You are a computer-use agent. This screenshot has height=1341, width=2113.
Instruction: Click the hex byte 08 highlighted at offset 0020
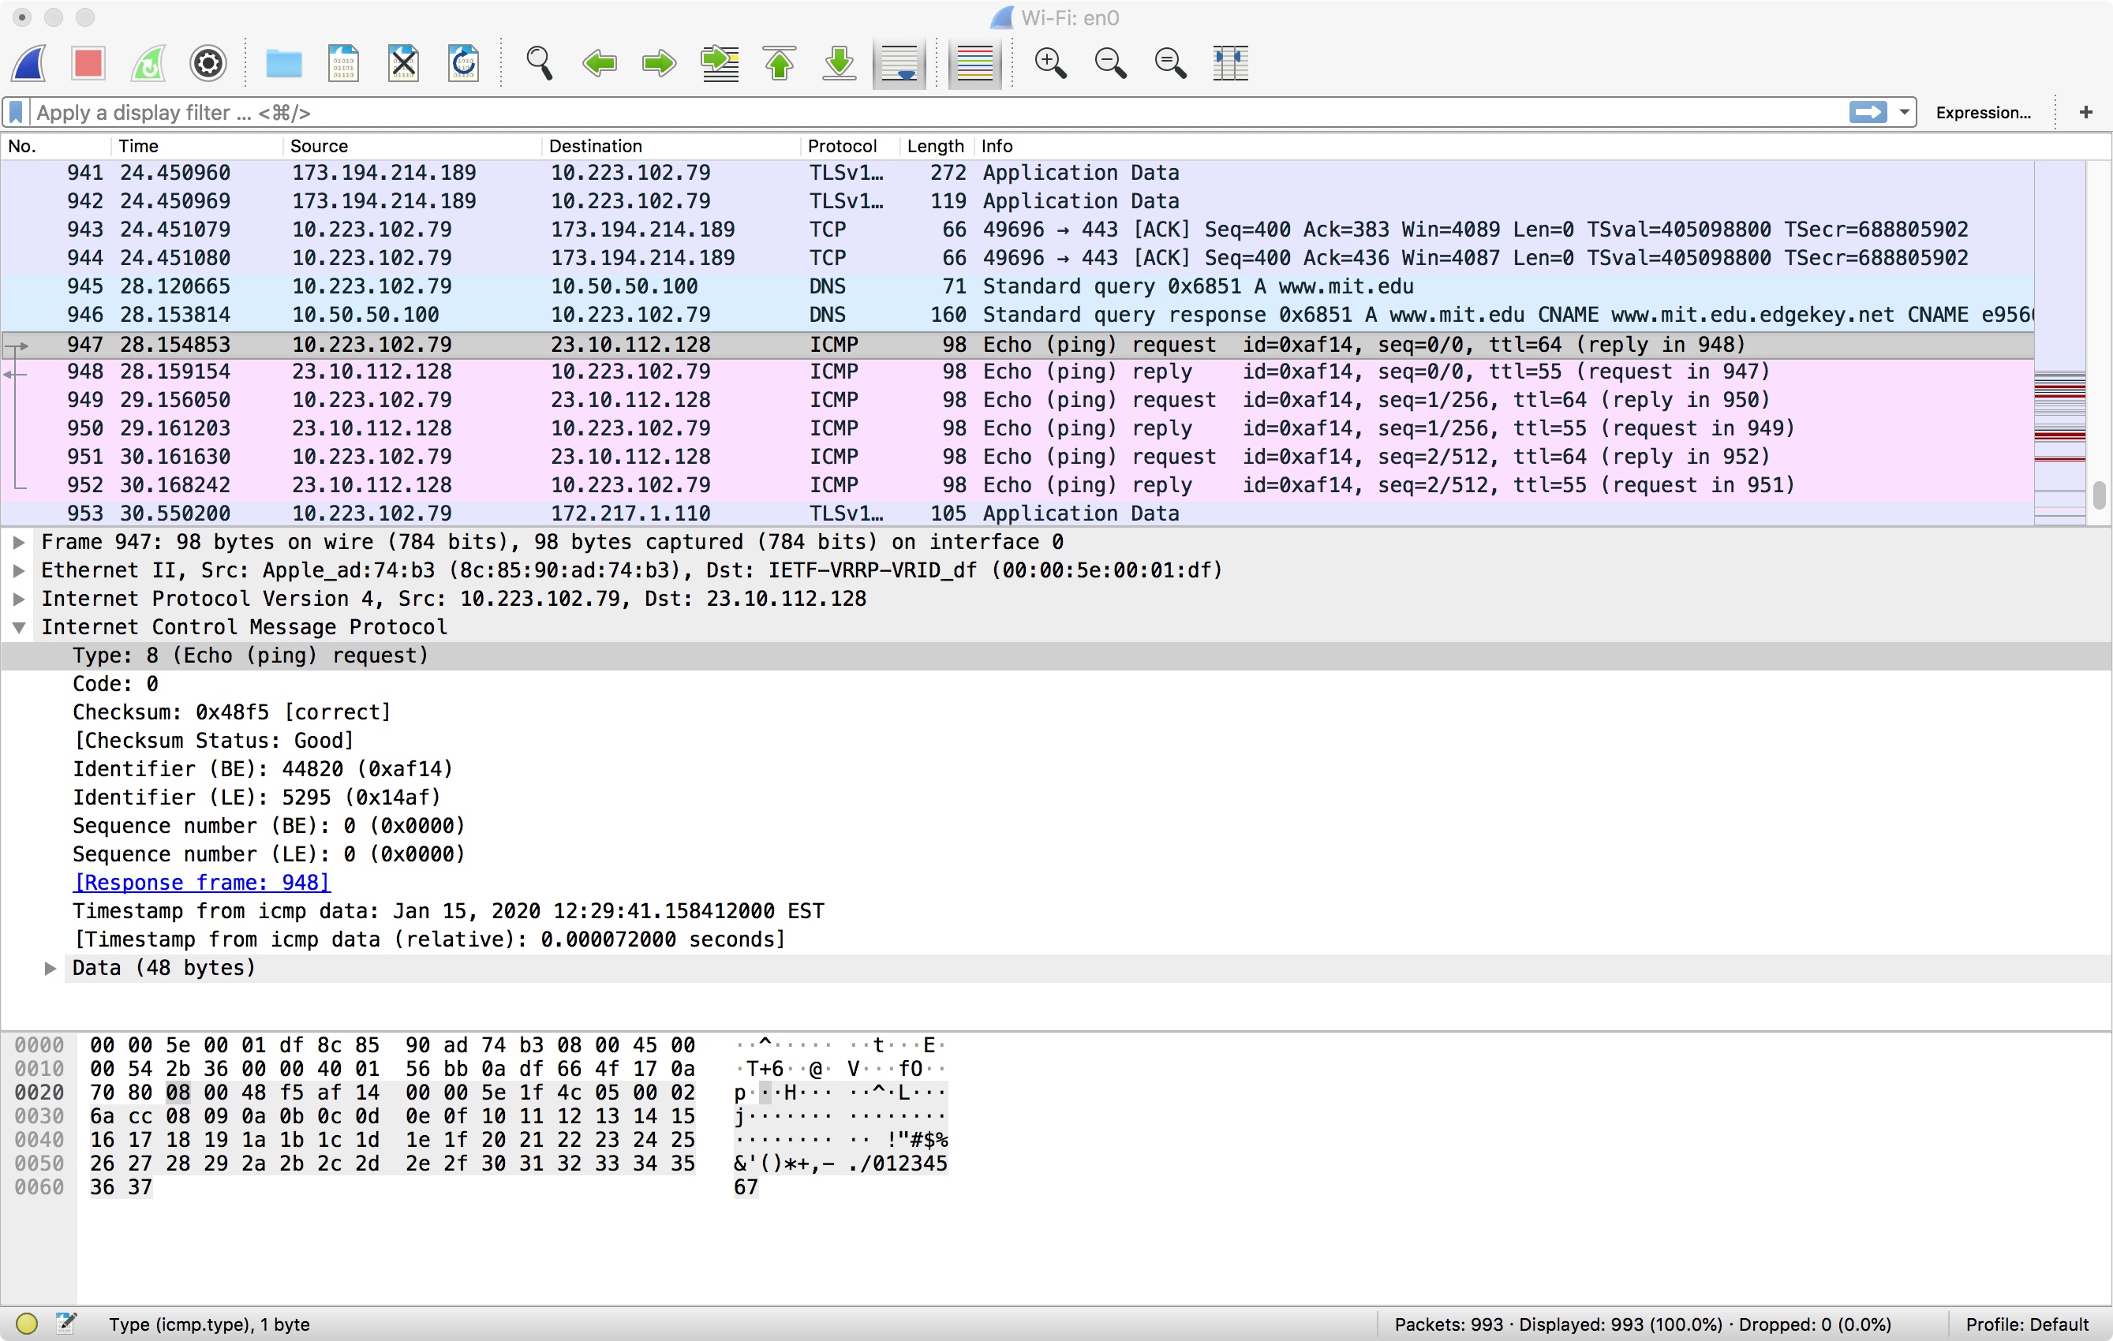coord(178,1093)
